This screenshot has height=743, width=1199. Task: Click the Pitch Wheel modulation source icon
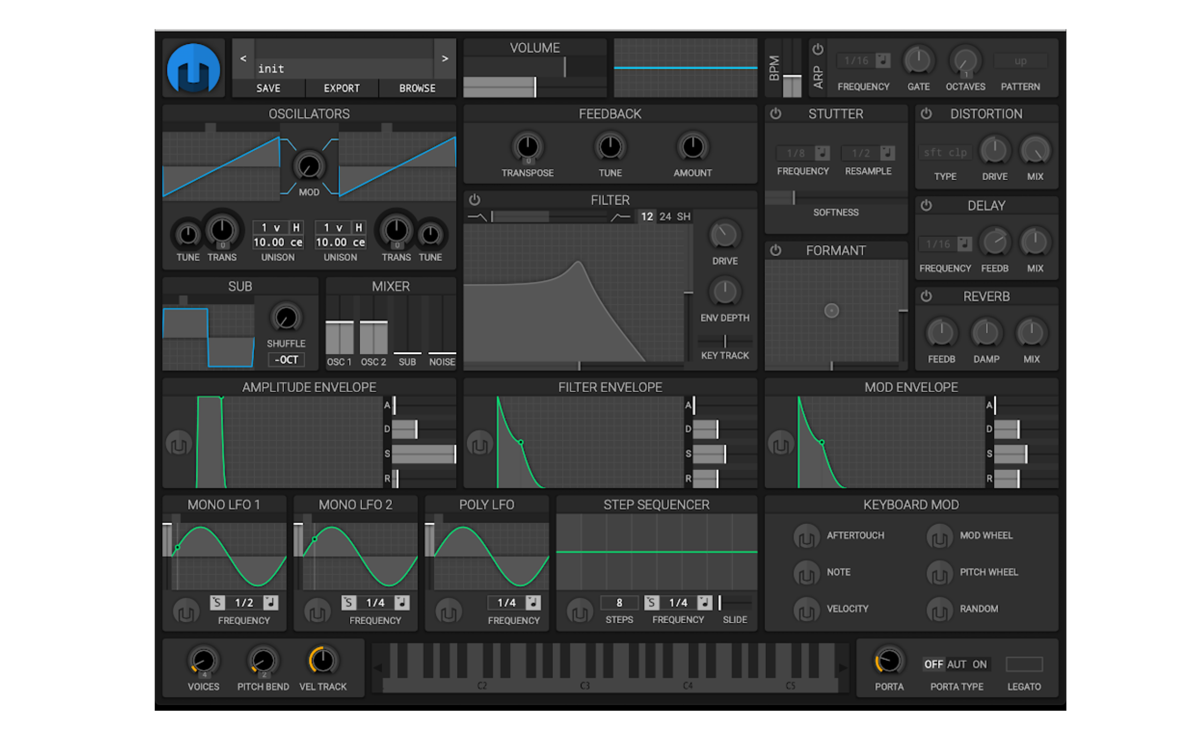[939, 573]
